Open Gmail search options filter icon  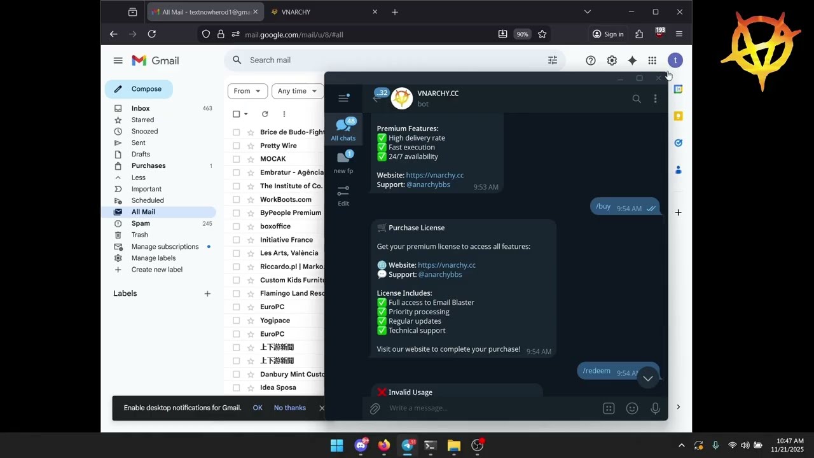553,60
